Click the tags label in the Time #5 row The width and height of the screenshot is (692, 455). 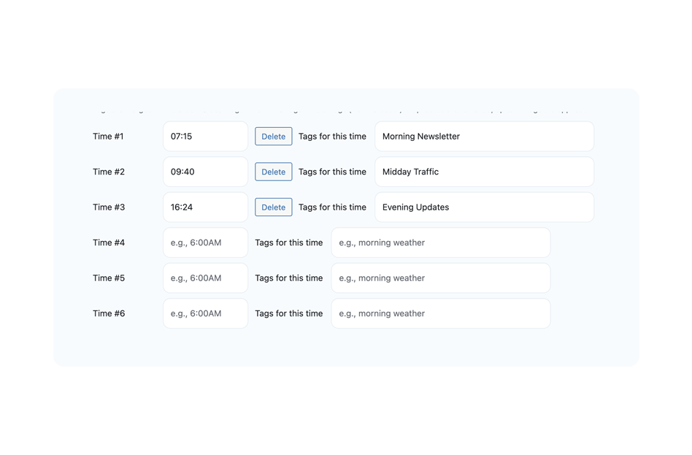point(288,278)
